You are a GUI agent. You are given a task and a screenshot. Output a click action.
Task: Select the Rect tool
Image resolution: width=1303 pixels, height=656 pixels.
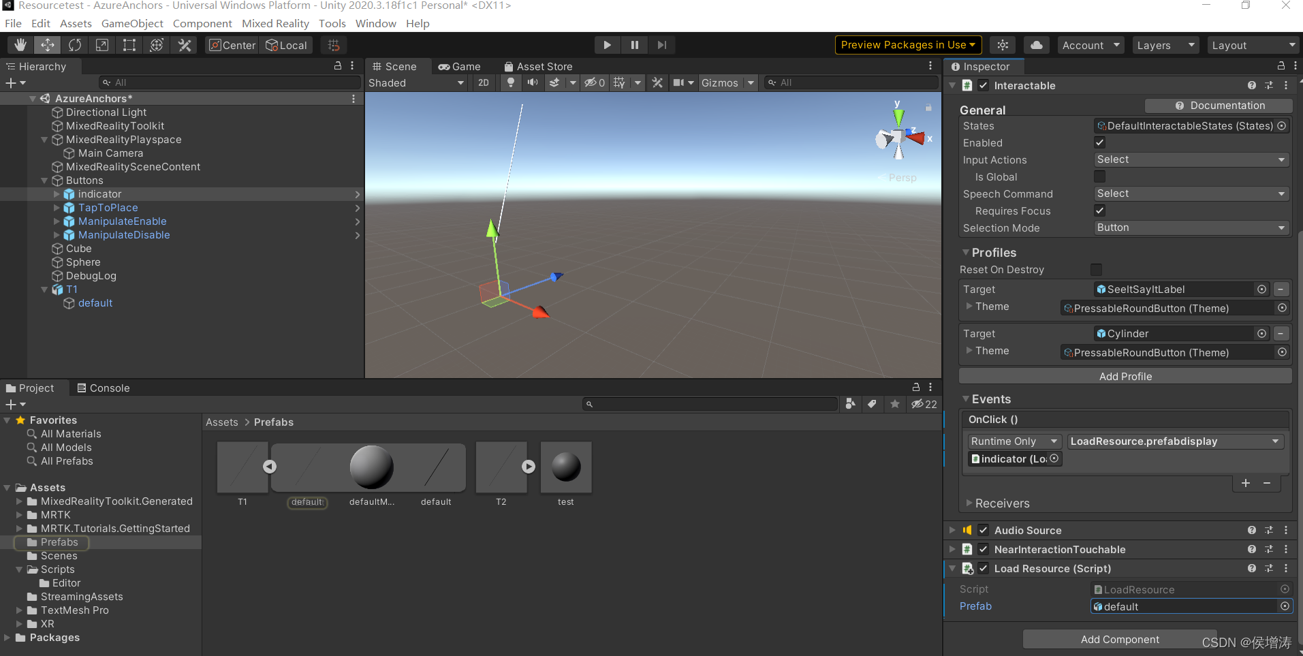[129, 45]
